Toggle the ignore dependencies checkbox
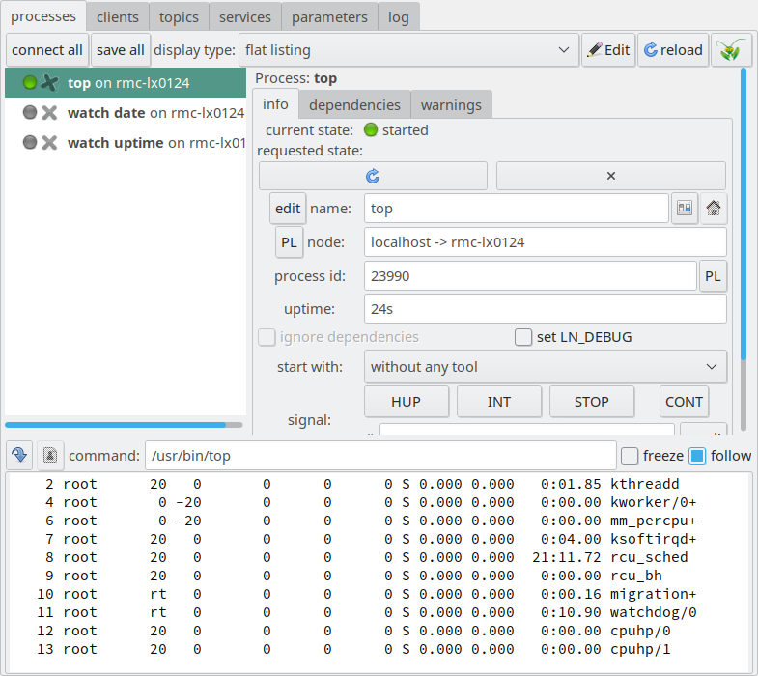Viewport: 758px width, 676px height. (267, 337)
